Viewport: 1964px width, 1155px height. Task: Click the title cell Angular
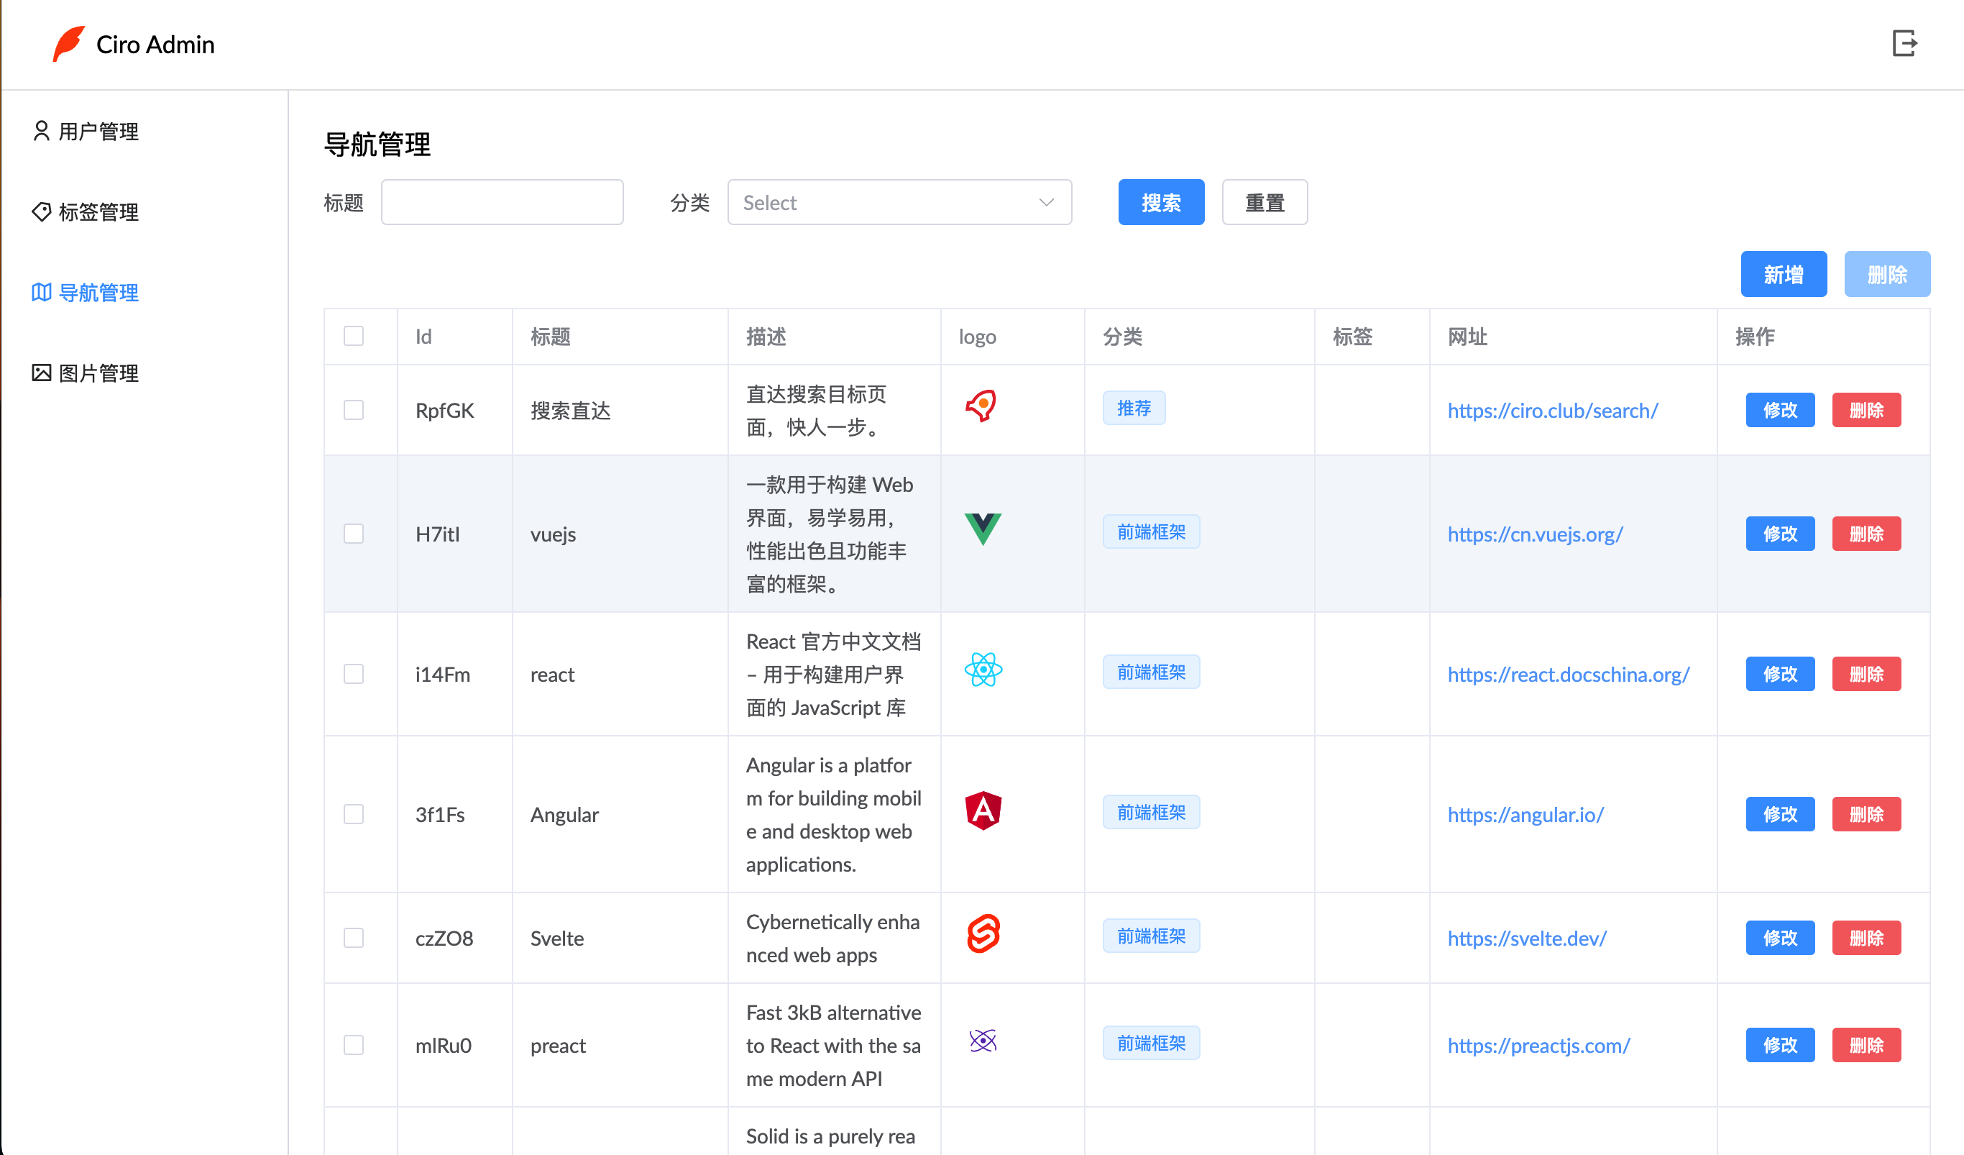[x=564, y=815]
